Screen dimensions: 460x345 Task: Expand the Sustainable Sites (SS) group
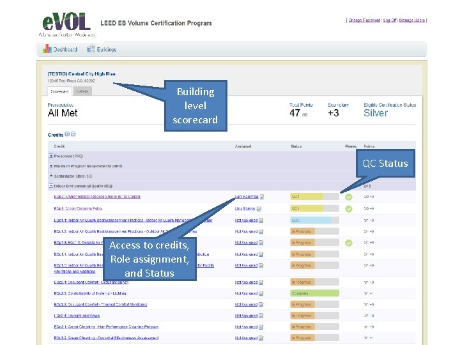51,176
